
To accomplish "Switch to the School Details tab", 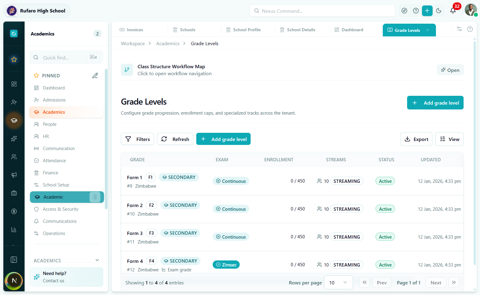I will coord(297,30).
